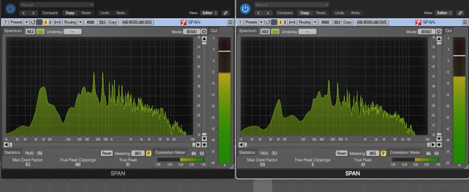Toggle HOLD in left SPAN spectrum
Viewport: 469px width, 192px height.
tap(30, 32)
